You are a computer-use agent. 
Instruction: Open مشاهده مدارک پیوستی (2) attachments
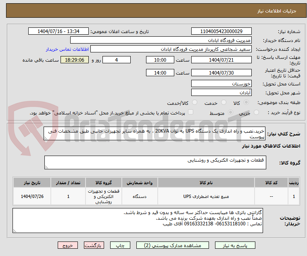[x=173, y=245]
